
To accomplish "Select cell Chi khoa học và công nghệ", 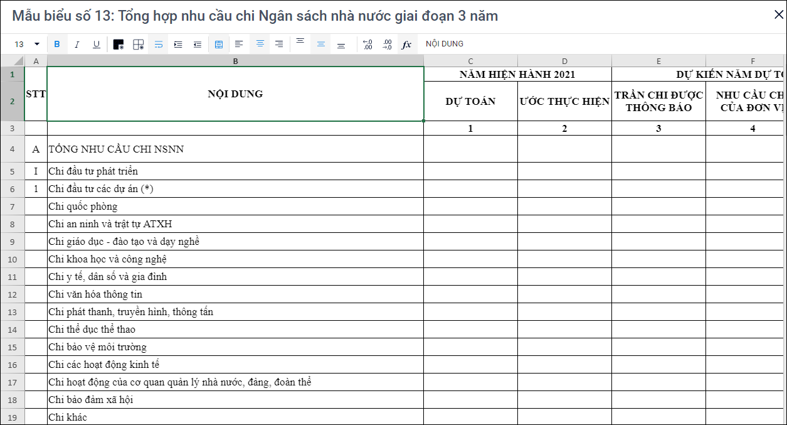I will (x=235, y=259).
